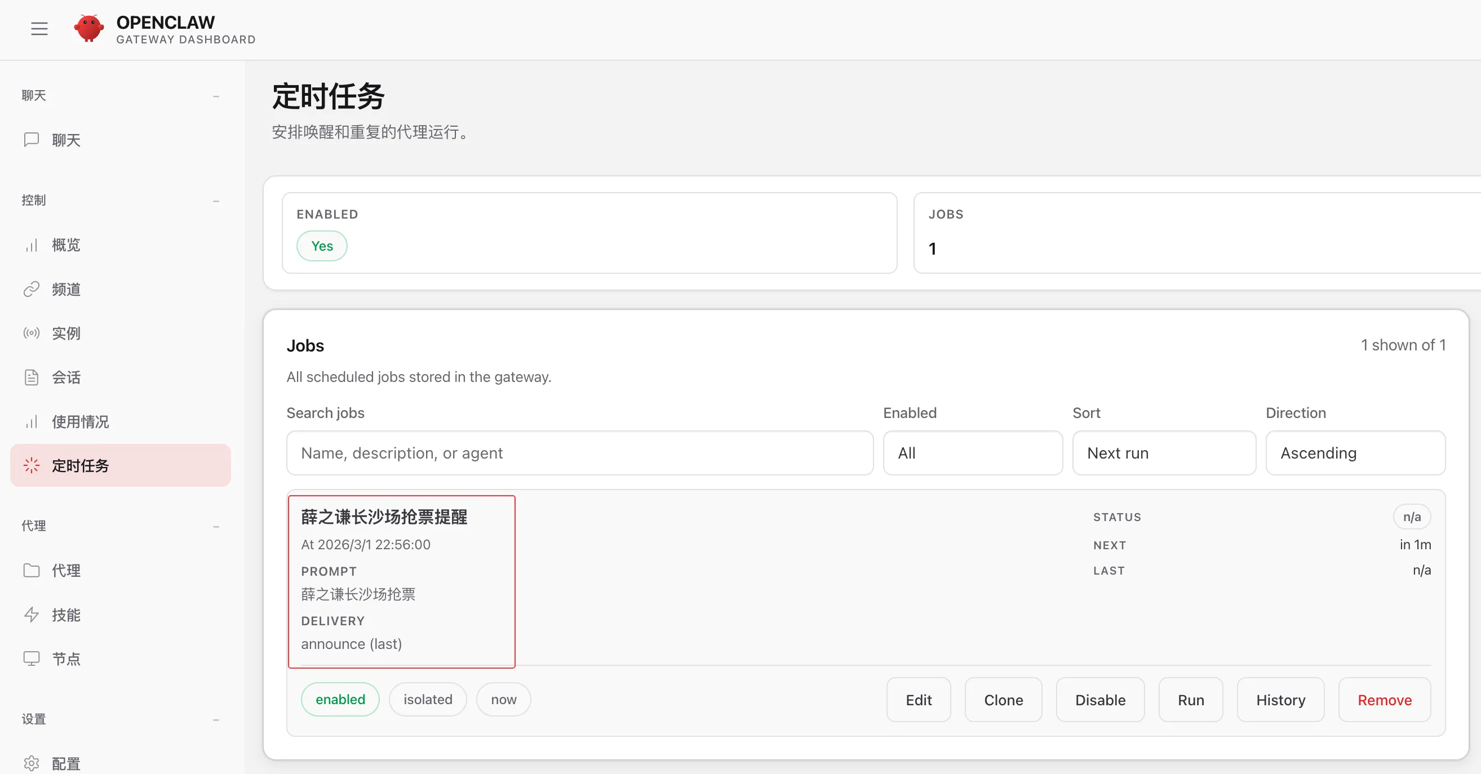Click the hamburger menu icon
This screenshot has width=1481, height=774.
39,29
